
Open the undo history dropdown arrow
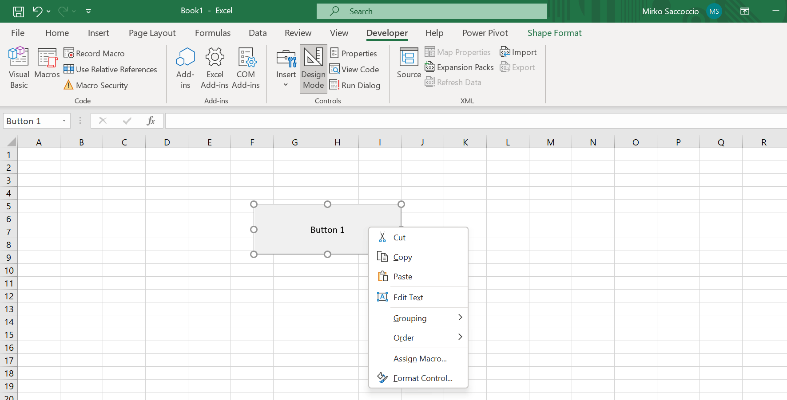click(x=48, y=12)
